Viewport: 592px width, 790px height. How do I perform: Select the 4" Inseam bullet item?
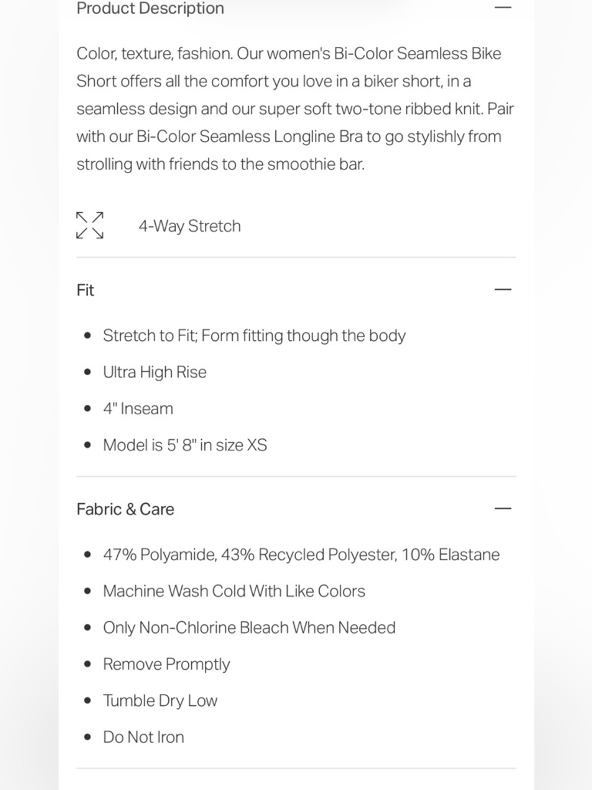click(138, 409)
